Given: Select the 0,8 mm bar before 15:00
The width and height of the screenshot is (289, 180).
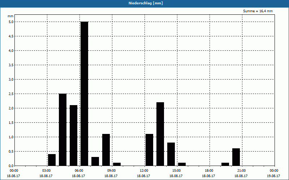Looking at the screenshot, I should click(x=171, y=154).
